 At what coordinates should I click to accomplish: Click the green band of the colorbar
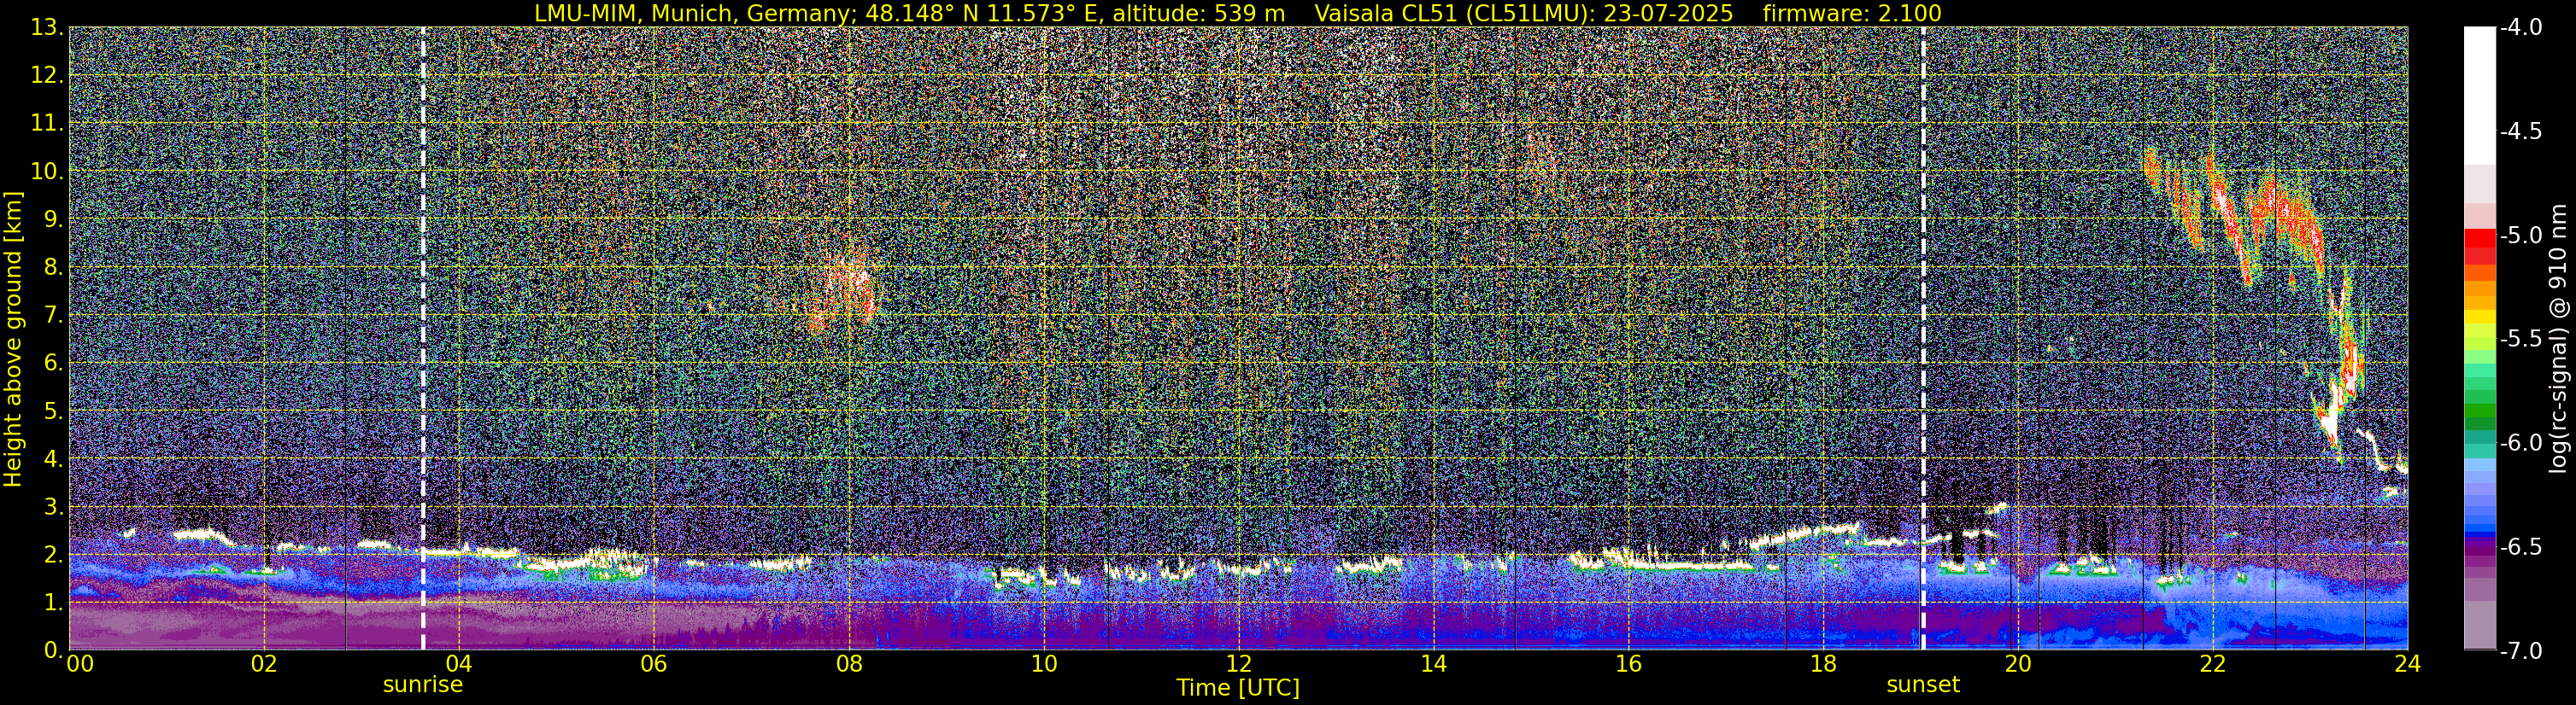click(2479, 411)
